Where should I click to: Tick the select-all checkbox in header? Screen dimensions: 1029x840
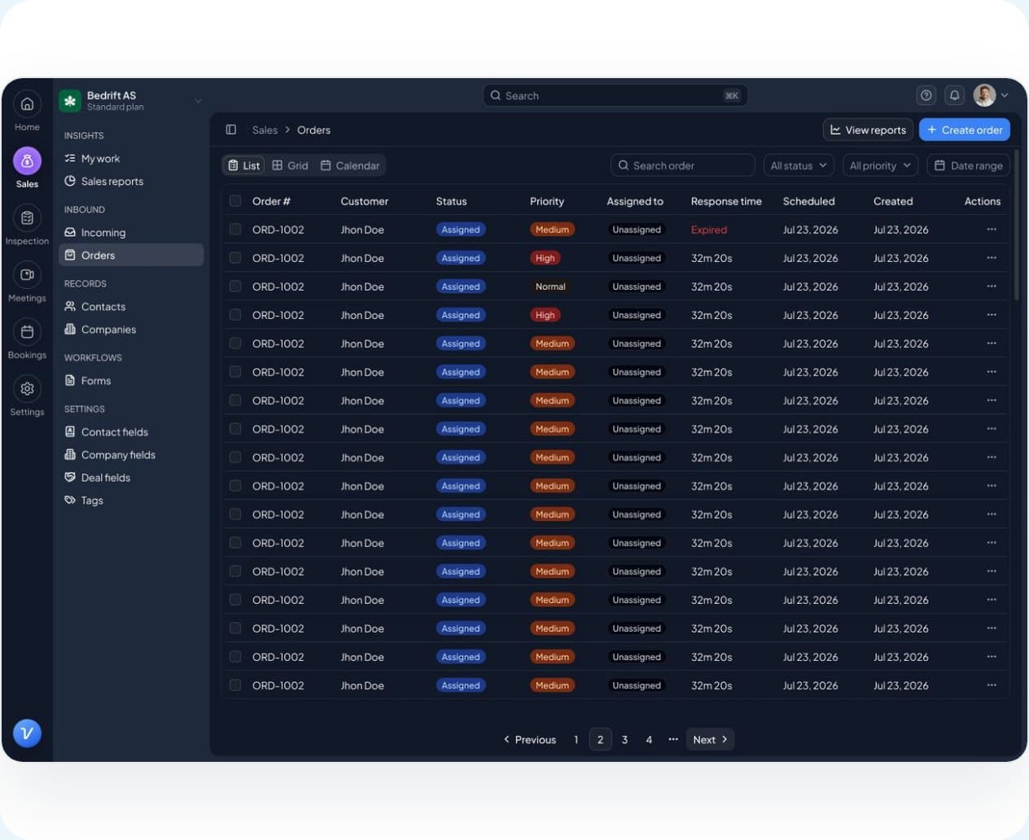[235, 201]
